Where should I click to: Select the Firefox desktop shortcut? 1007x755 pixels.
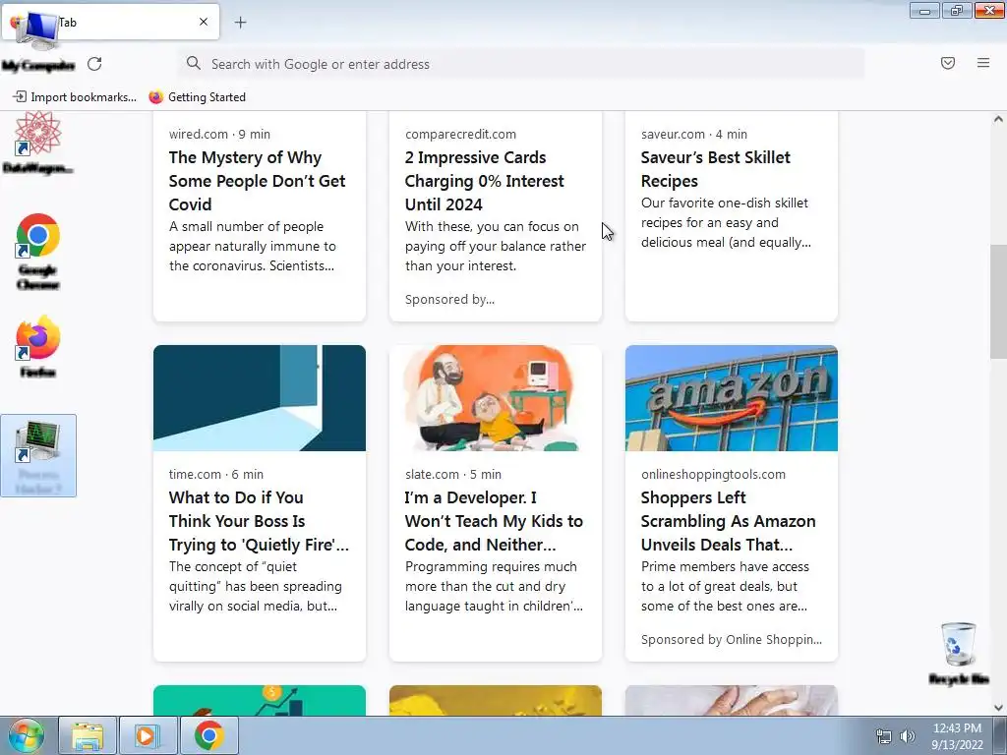click(38, 346)
